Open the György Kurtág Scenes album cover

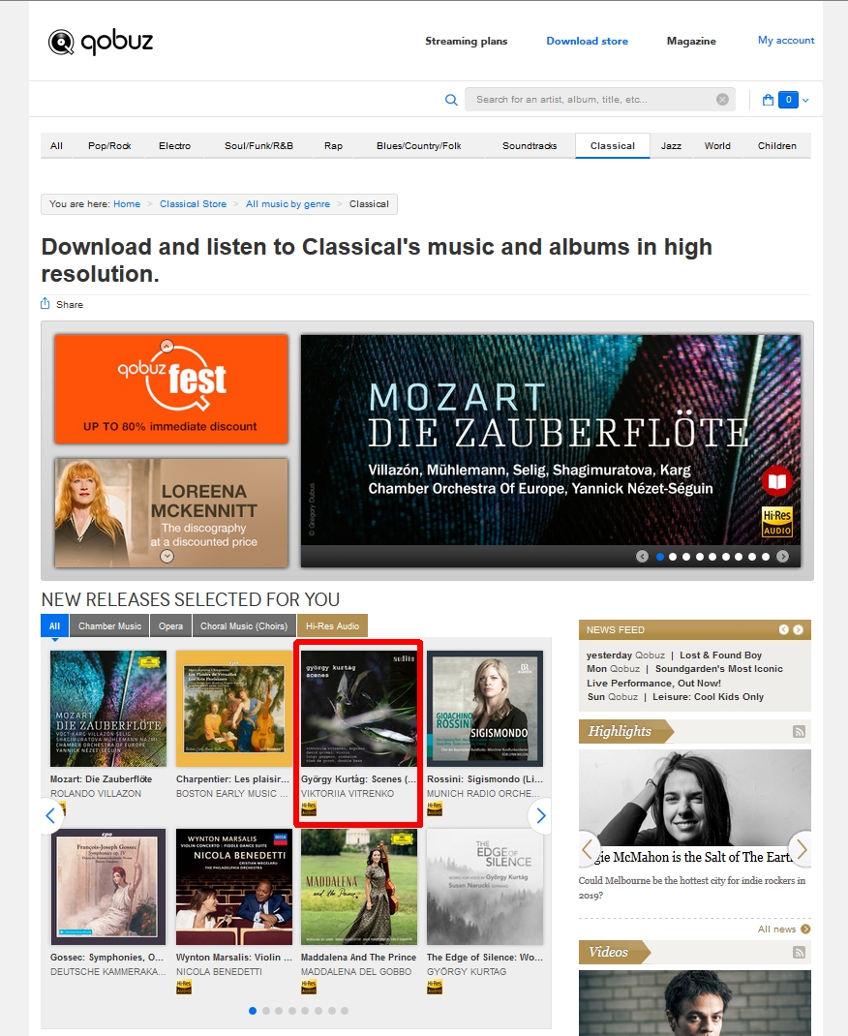[359, 709]
